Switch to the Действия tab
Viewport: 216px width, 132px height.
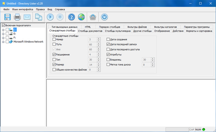click(x=178, y=31)
